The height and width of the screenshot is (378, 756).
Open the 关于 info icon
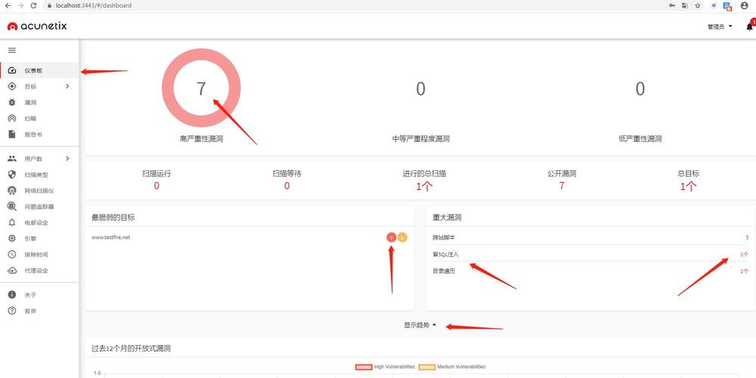12,295
